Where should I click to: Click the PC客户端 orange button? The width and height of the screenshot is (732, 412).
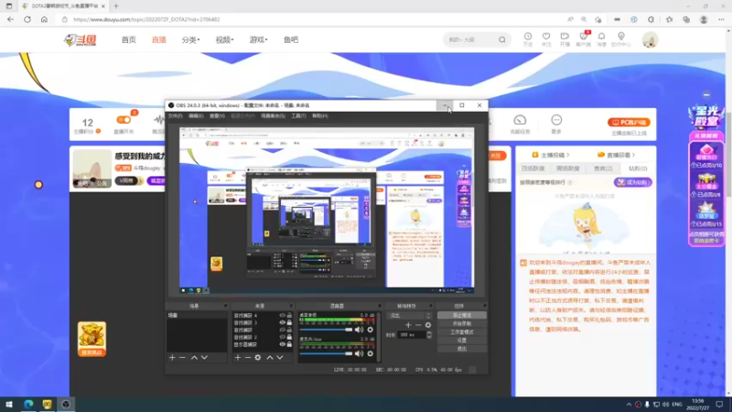(629, 123)
